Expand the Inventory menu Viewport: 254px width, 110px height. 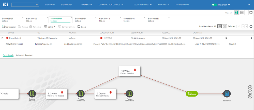(163, 5)
